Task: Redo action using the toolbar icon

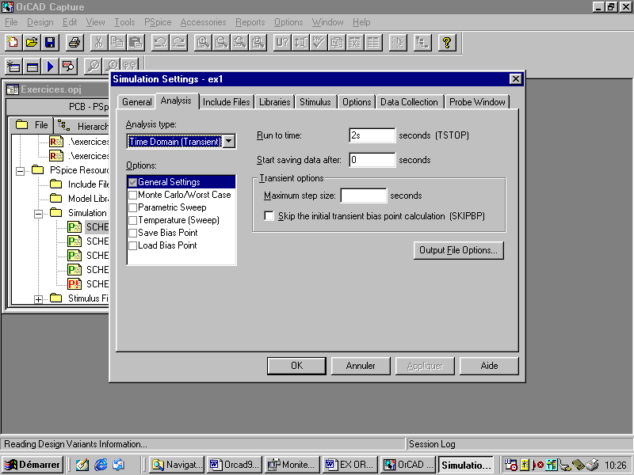Action: tap(179, 43)
